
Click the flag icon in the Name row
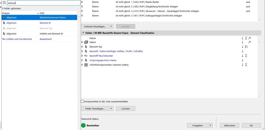pos(250,42)
